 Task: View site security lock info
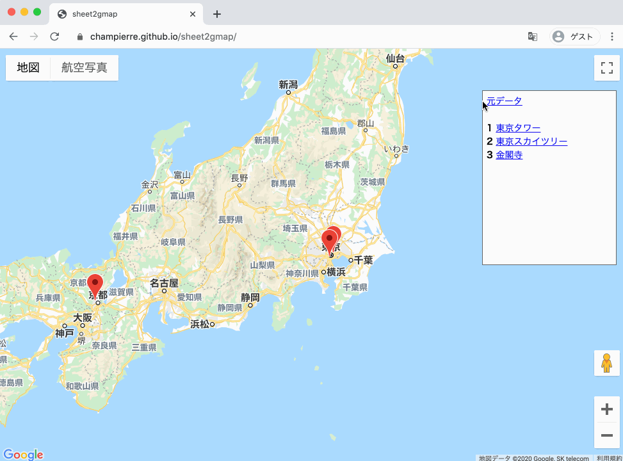click(80, 36)
